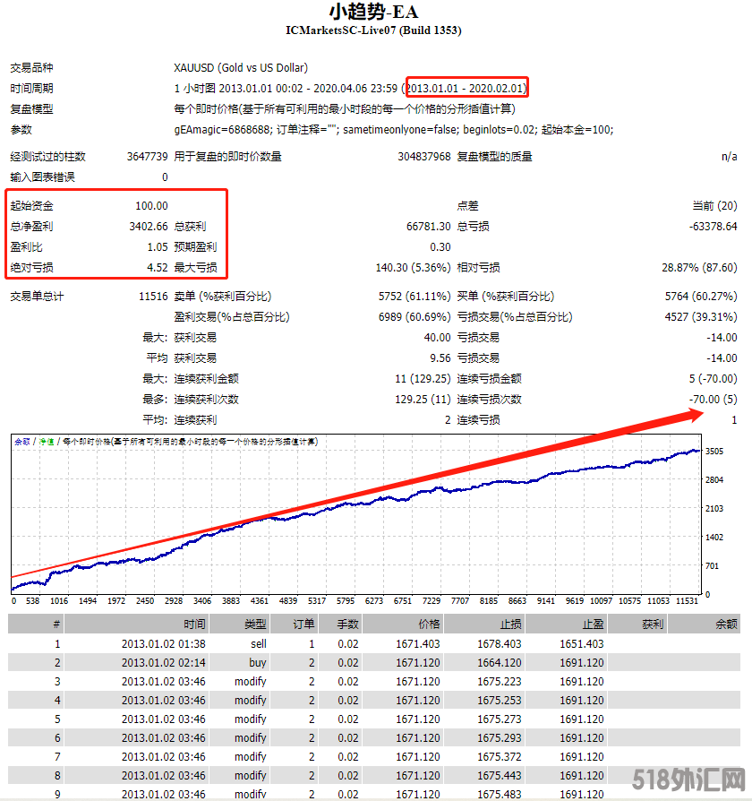Select the sell entry in row 1
The image size is (752, 801).
pyautogui.click(x=258, y=643)
